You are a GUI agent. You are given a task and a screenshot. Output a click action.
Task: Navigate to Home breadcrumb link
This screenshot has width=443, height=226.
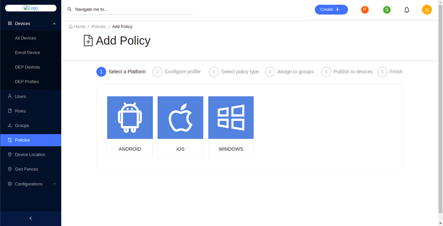point(79,27)
